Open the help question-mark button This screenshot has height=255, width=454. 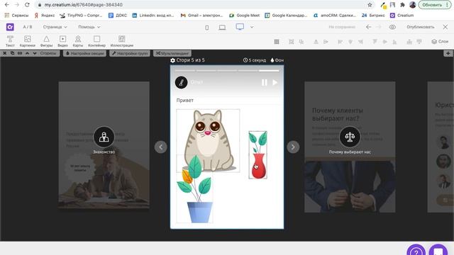pyautogui.click(x=416, y=250)
